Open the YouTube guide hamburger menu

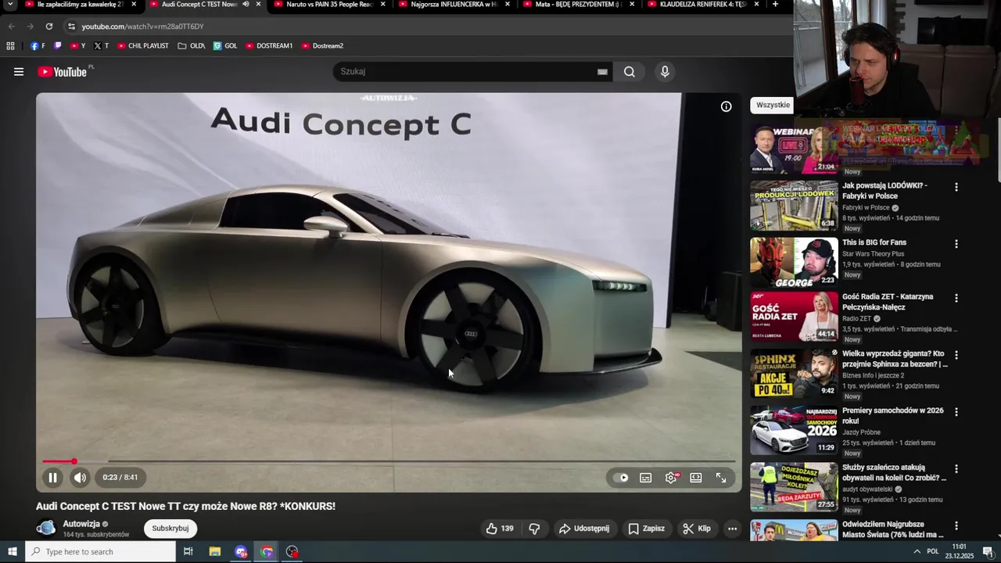[18, 72]
